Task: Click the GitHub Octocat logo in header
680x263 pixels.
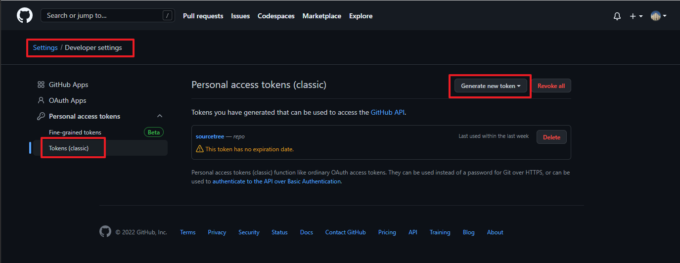Action: coord(25,15)
